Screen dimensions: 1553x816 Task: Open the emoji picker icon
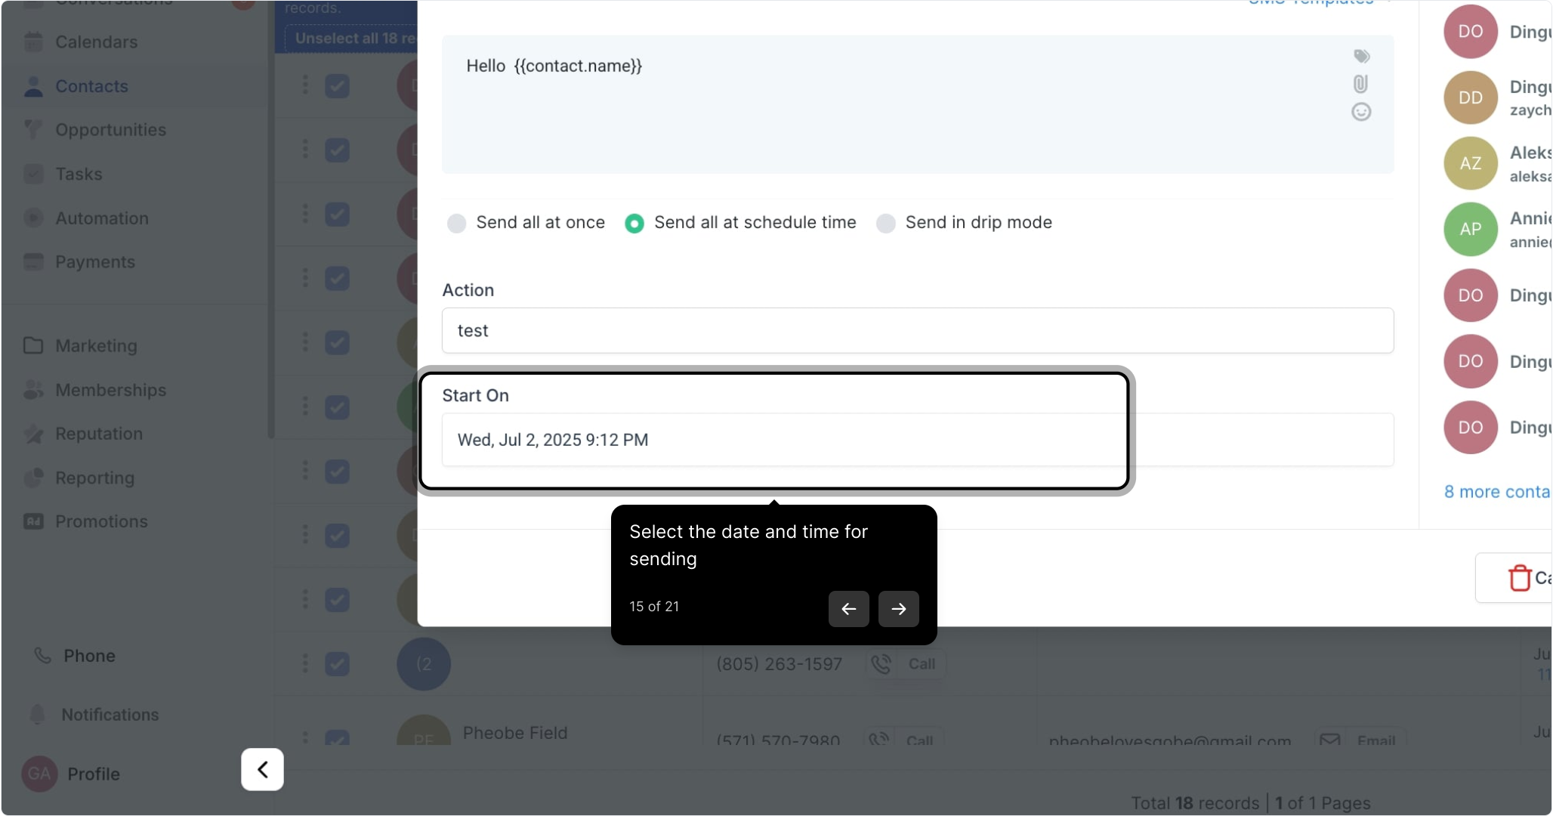(1361, 112)
